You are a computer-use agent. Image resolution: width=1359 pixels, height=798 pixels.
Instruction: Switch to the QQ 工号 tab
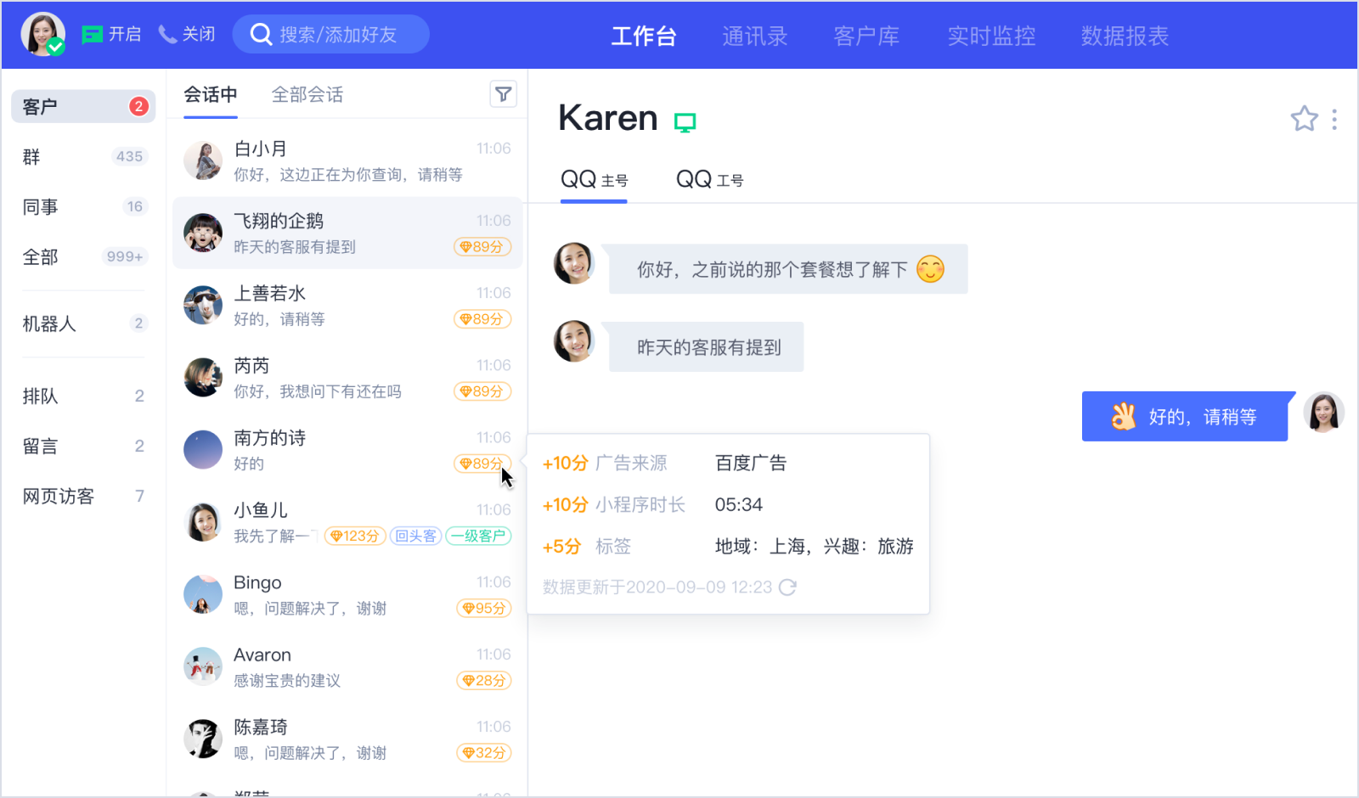point(709,180)
